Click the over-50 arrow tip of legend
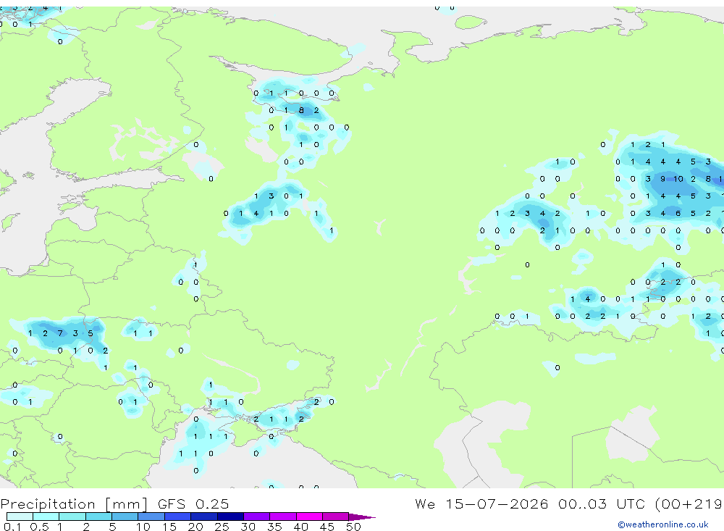 click(362, 517)
